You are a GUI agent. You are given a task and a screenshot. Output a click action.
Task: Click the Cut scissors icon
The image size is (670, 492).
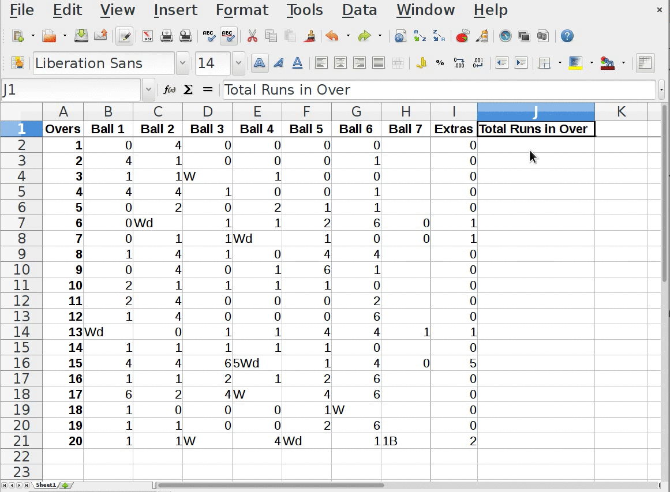click(x=252, y=36)
